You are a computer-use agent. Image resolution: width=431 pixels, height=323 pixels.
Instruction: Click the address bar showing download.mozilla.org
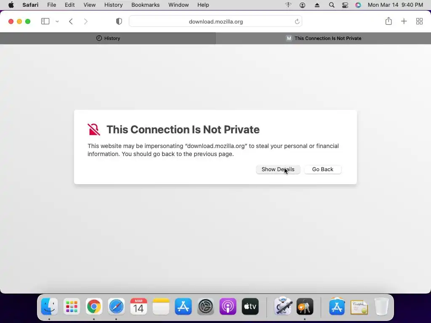point(215,21)
